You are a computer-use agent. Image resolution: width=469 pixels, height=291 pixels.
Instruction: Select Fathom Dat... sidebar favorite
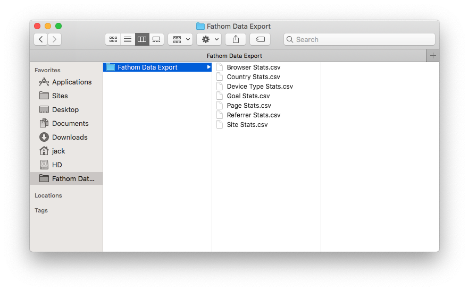(x=66, y=178)
